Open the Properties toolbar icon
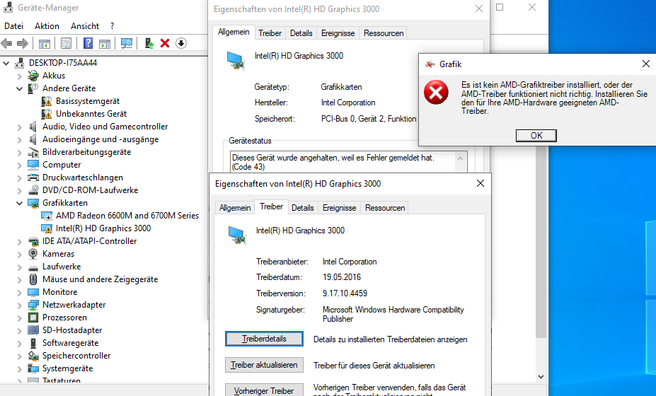The image size is (656, 396). [x=66, y=43]
